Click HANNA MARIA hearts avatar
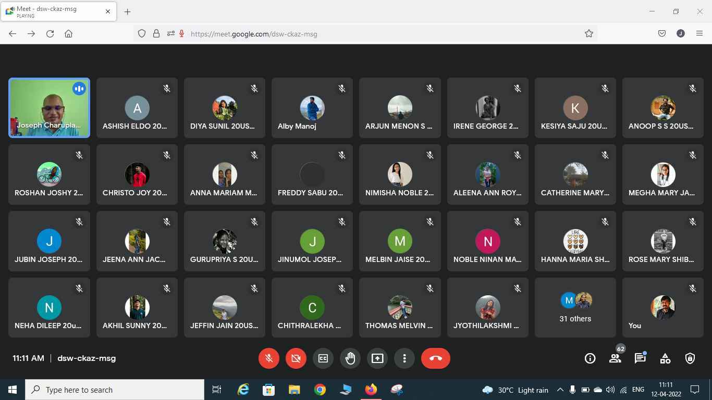Screen dimensions: 712x400 pos(575,242)
